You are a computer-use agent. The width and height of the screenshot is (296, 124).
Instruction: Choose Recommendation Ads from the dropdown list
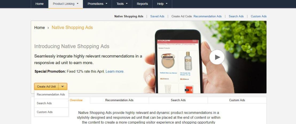click(x=51, y=94)
